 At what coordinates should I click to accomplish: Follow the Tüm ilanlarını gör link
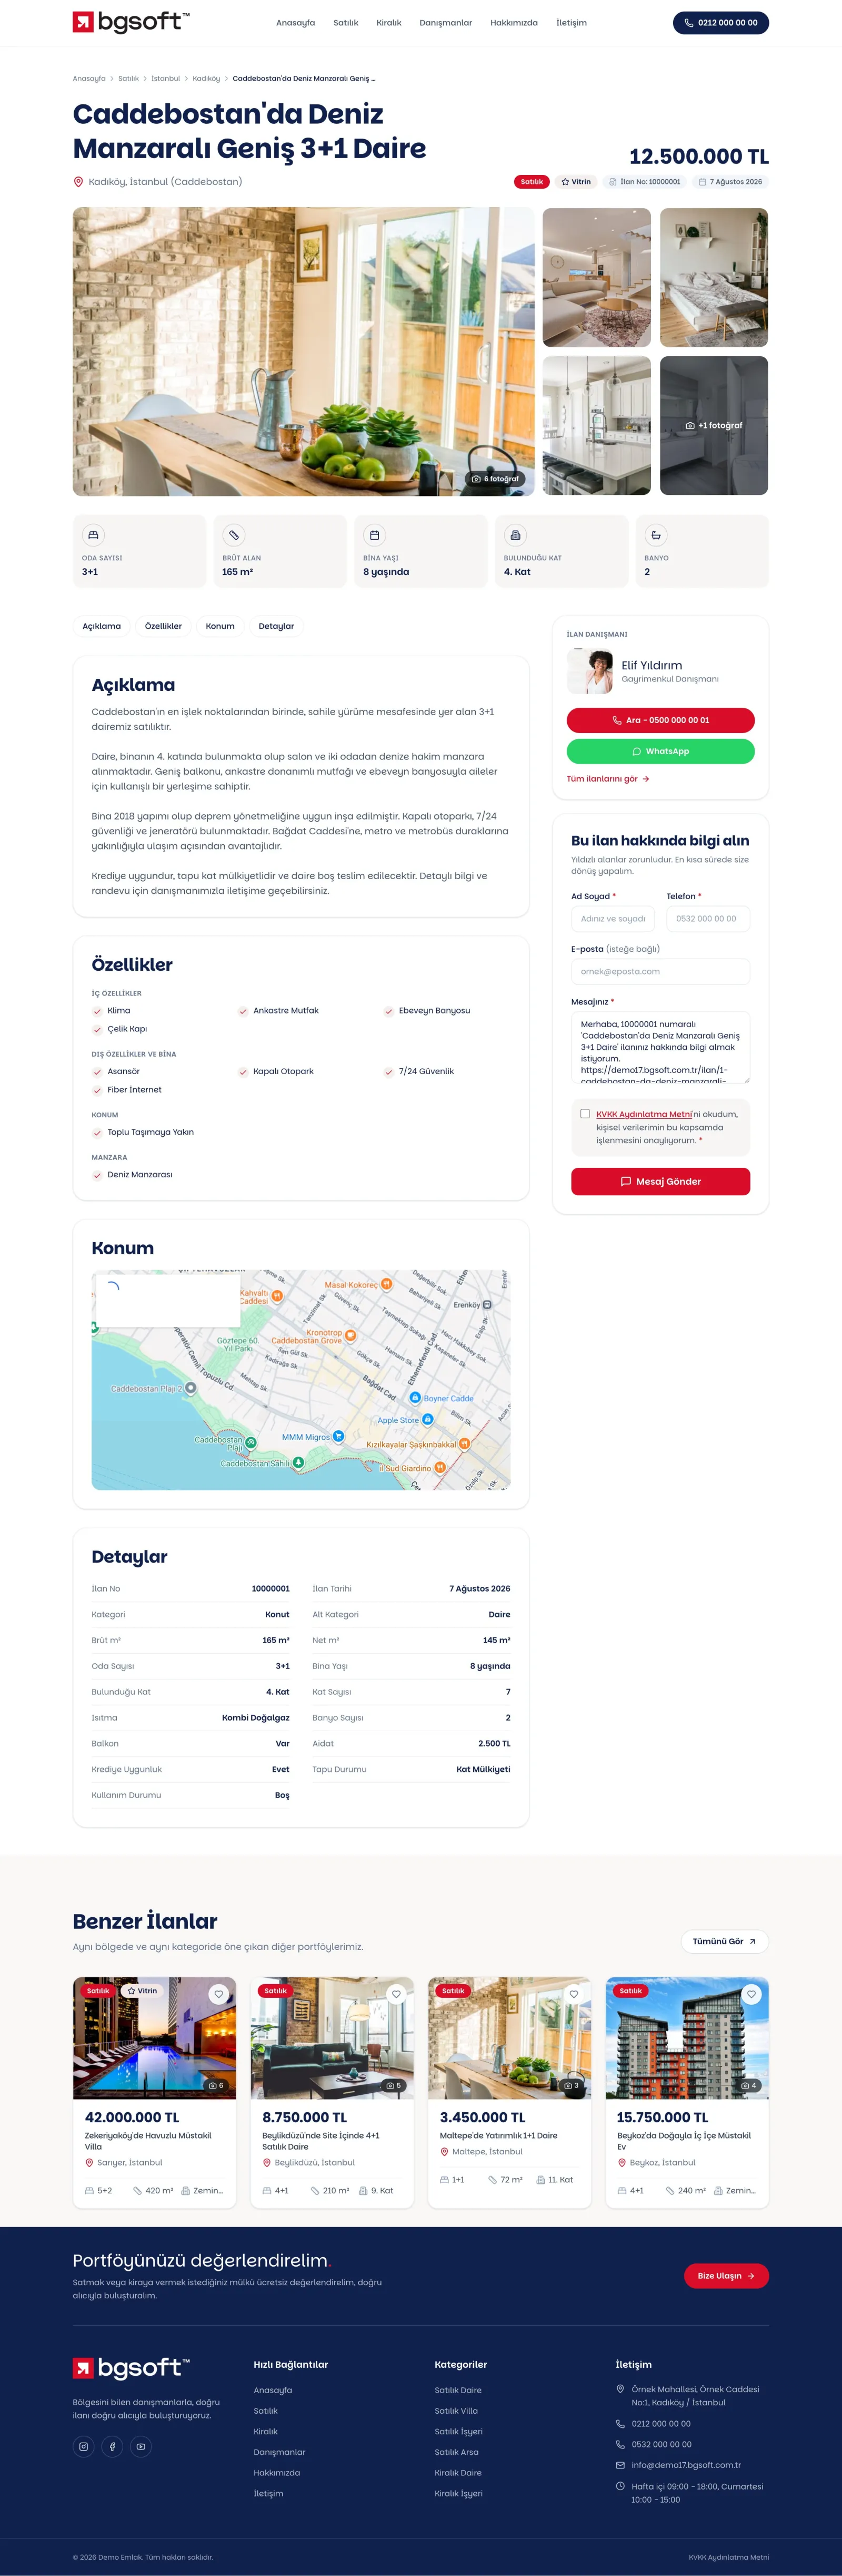click(x=608, y=779)
